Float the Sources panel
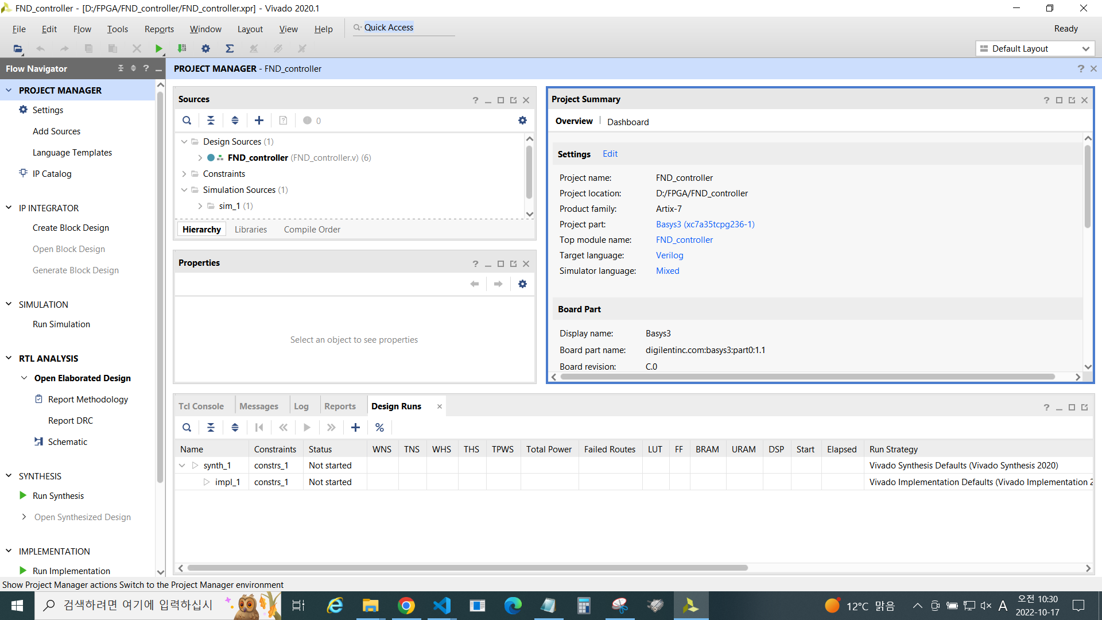Screen dimensions: 1102x620 click(513, 100)
